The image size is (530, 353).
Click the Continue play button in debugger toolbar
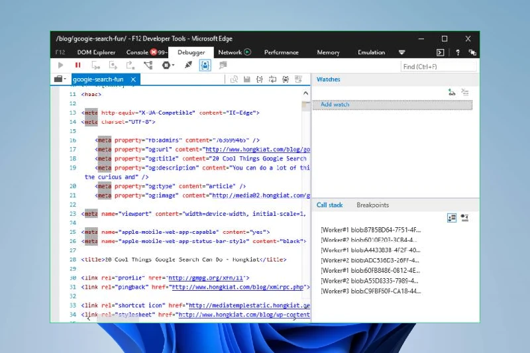coord(60,65)
